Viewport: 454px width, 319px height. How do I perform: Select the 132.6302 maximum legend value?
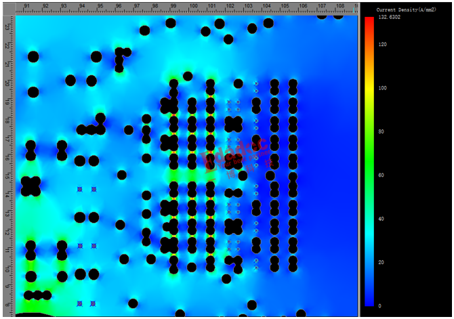pos(392,16)
